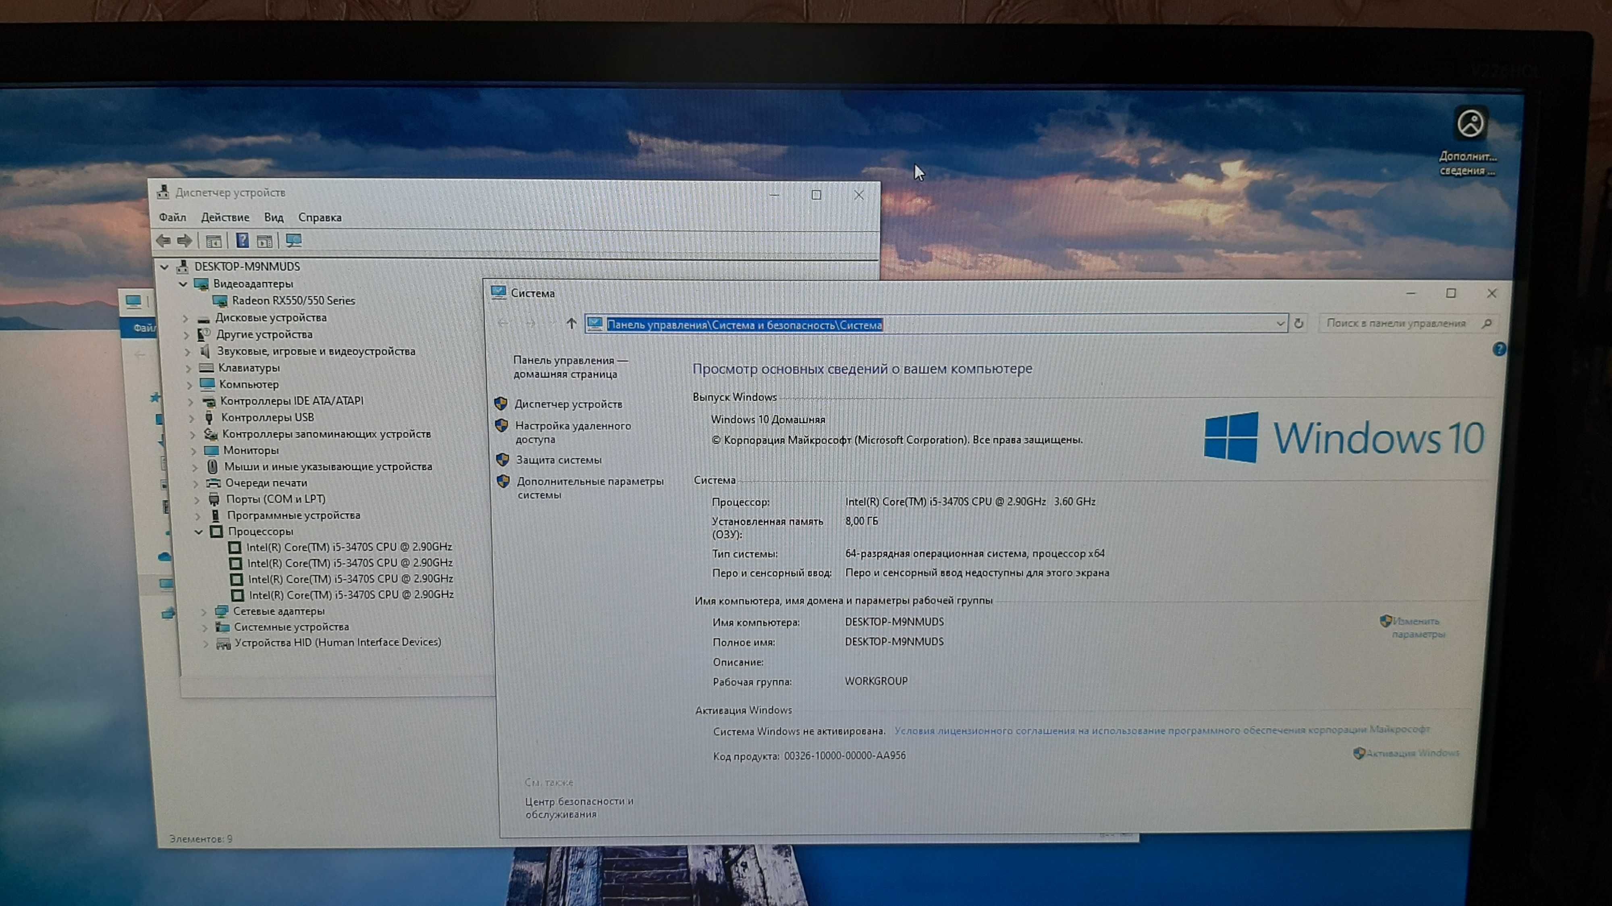The height and width of the screenshot is (906, 1612).
Task: Open Дополнительные параметры системы link
Action: (x=590, y=488)
